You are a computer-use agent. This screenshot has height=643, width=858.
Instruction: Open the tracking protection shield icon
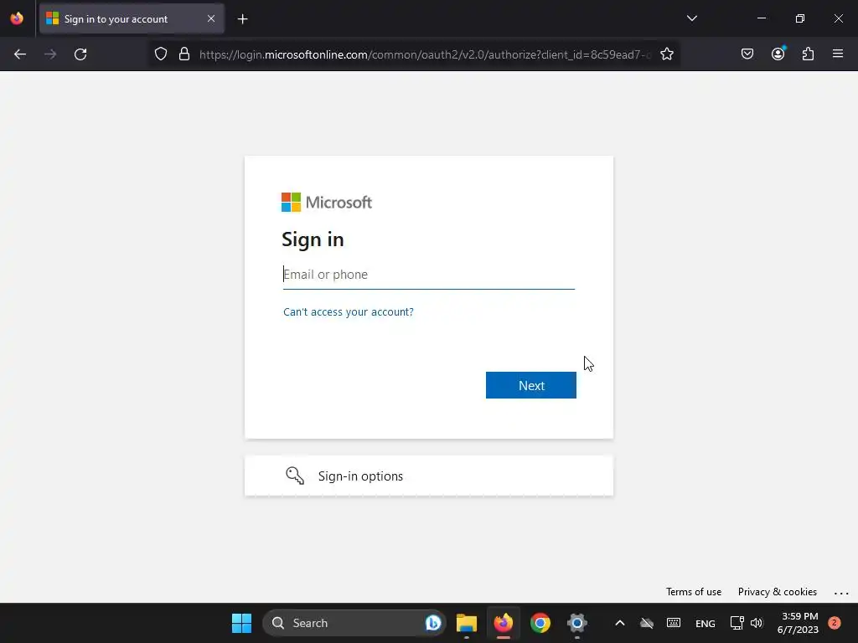[x=160, y=54]
